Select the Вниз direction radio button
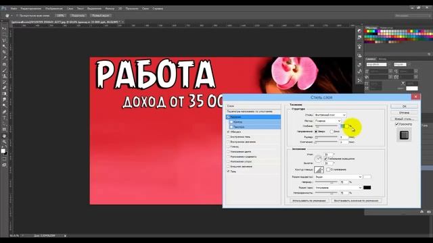 tap(332, 132)
